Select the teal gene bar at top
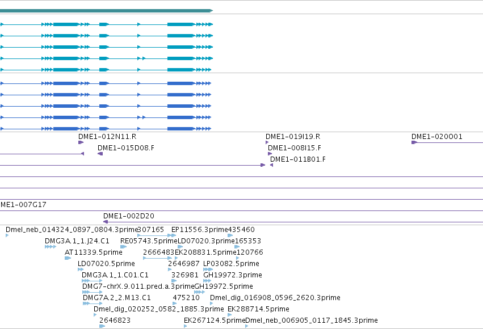483x329 pixels. point(106,11)
